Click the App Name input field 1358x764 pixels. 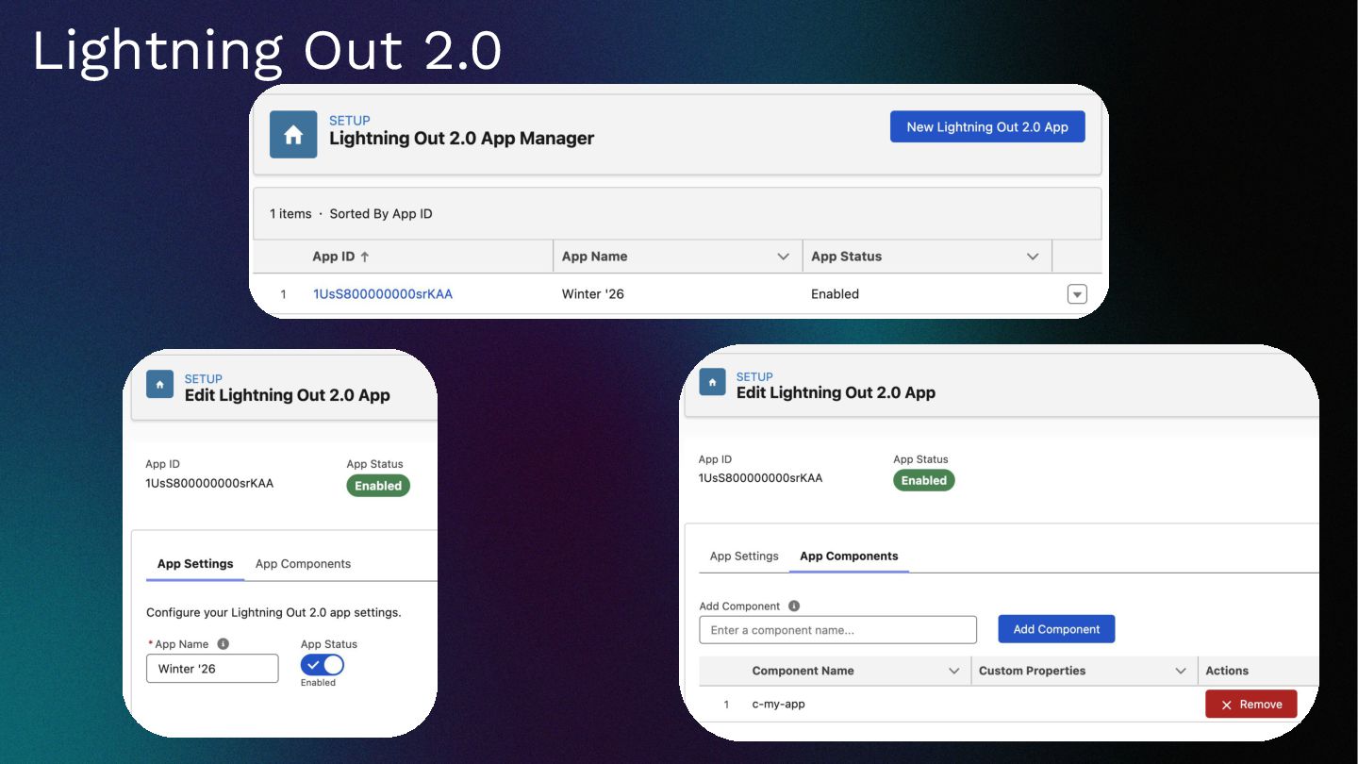pyautogui.click(x=212, y=669)
